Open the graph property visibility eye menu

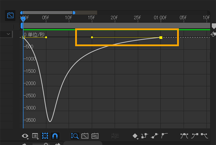coord(25,136)
